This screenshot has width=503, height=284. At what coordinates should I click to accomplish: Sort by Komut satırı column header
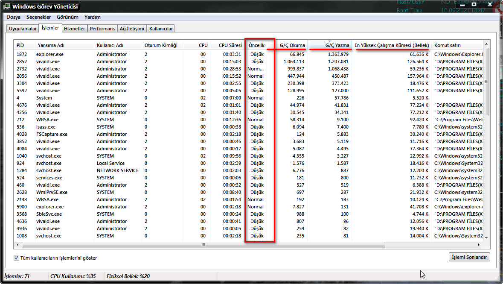(457, 45)
